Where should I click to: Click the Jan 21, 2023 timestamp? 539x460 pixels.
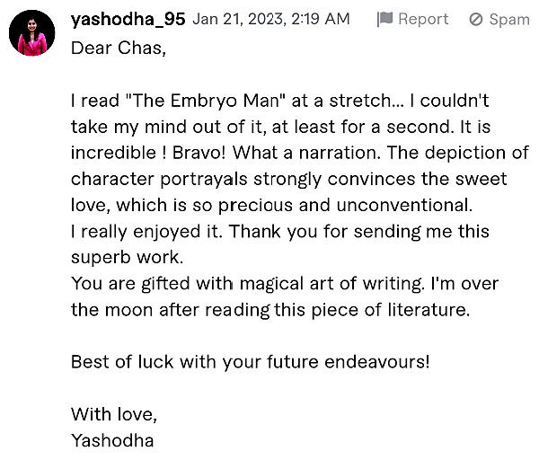[x=271, y=19]
